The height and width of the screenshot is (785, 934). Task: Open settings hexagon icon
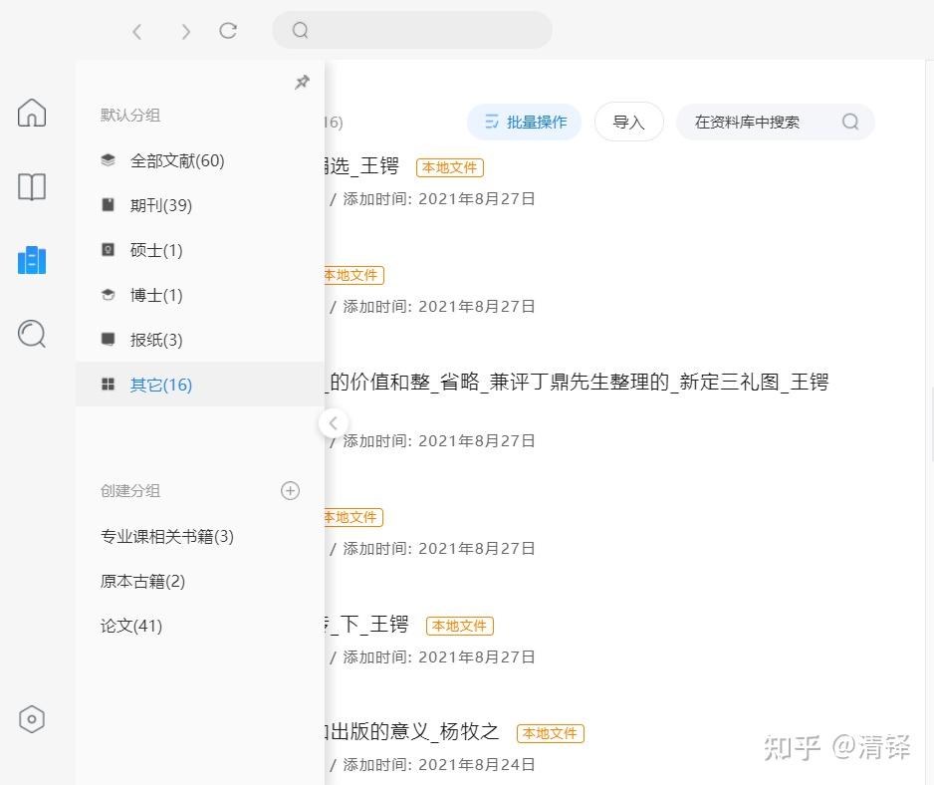[32, 719]
